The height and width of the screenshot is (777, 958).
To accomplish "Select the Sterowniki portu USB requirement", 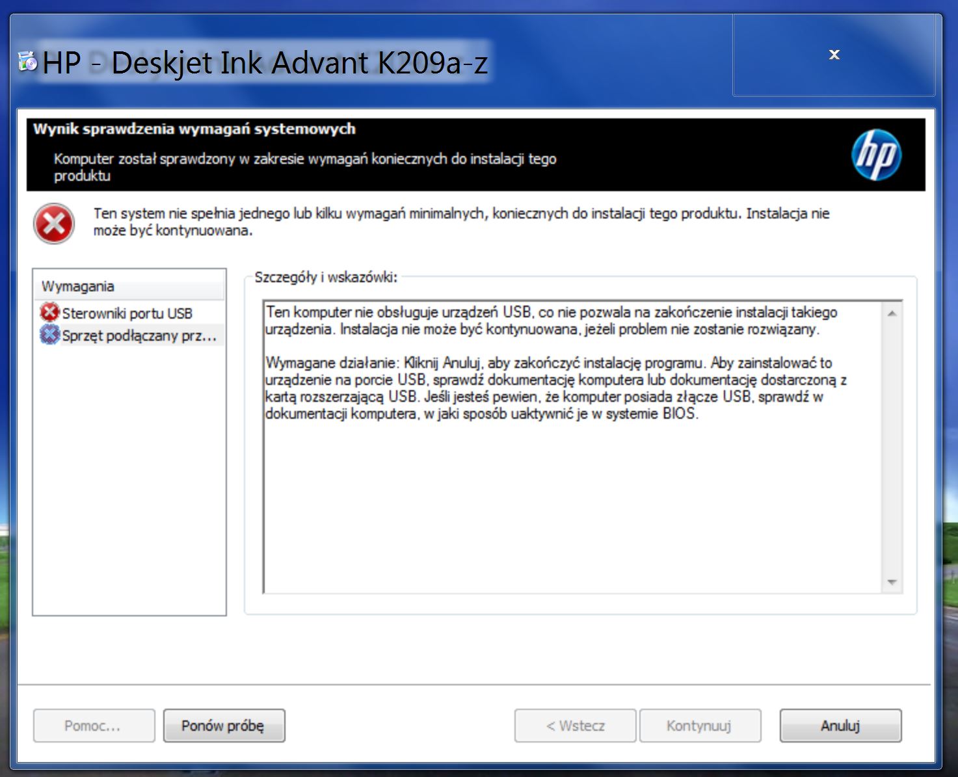I will (127, 313).
